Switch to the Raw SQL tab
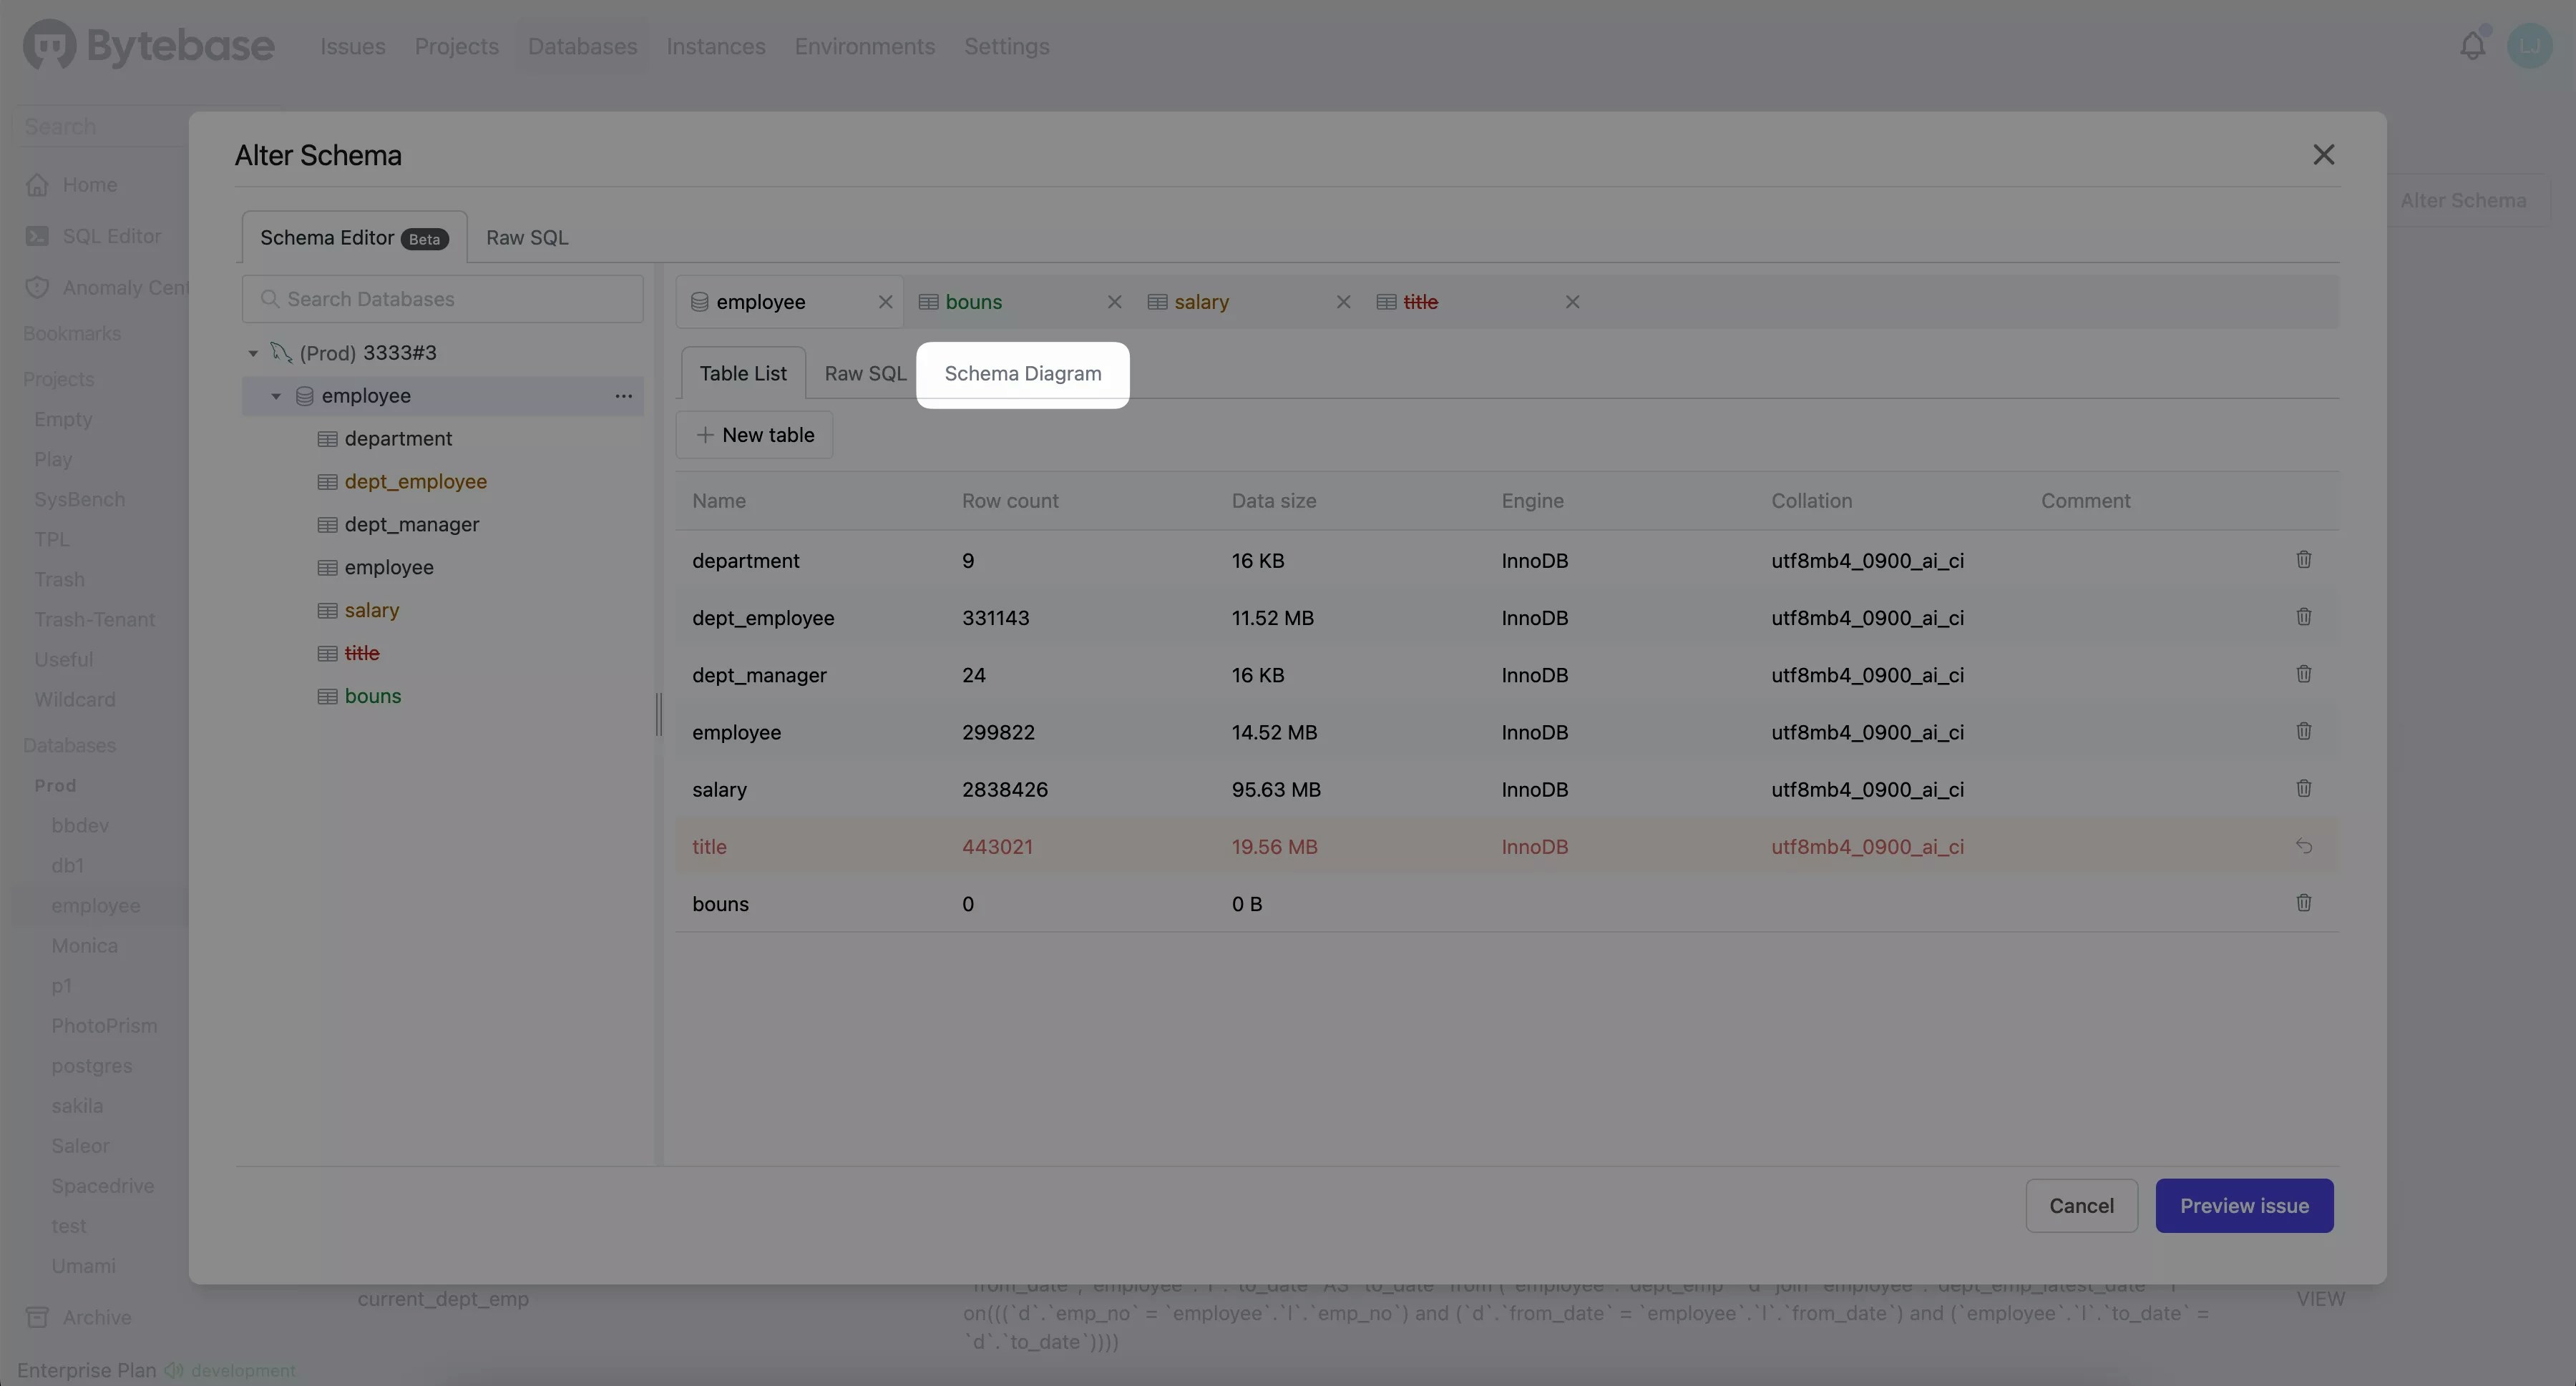The width and height of the screenshot is (2576, 1386). coord(526,237)
